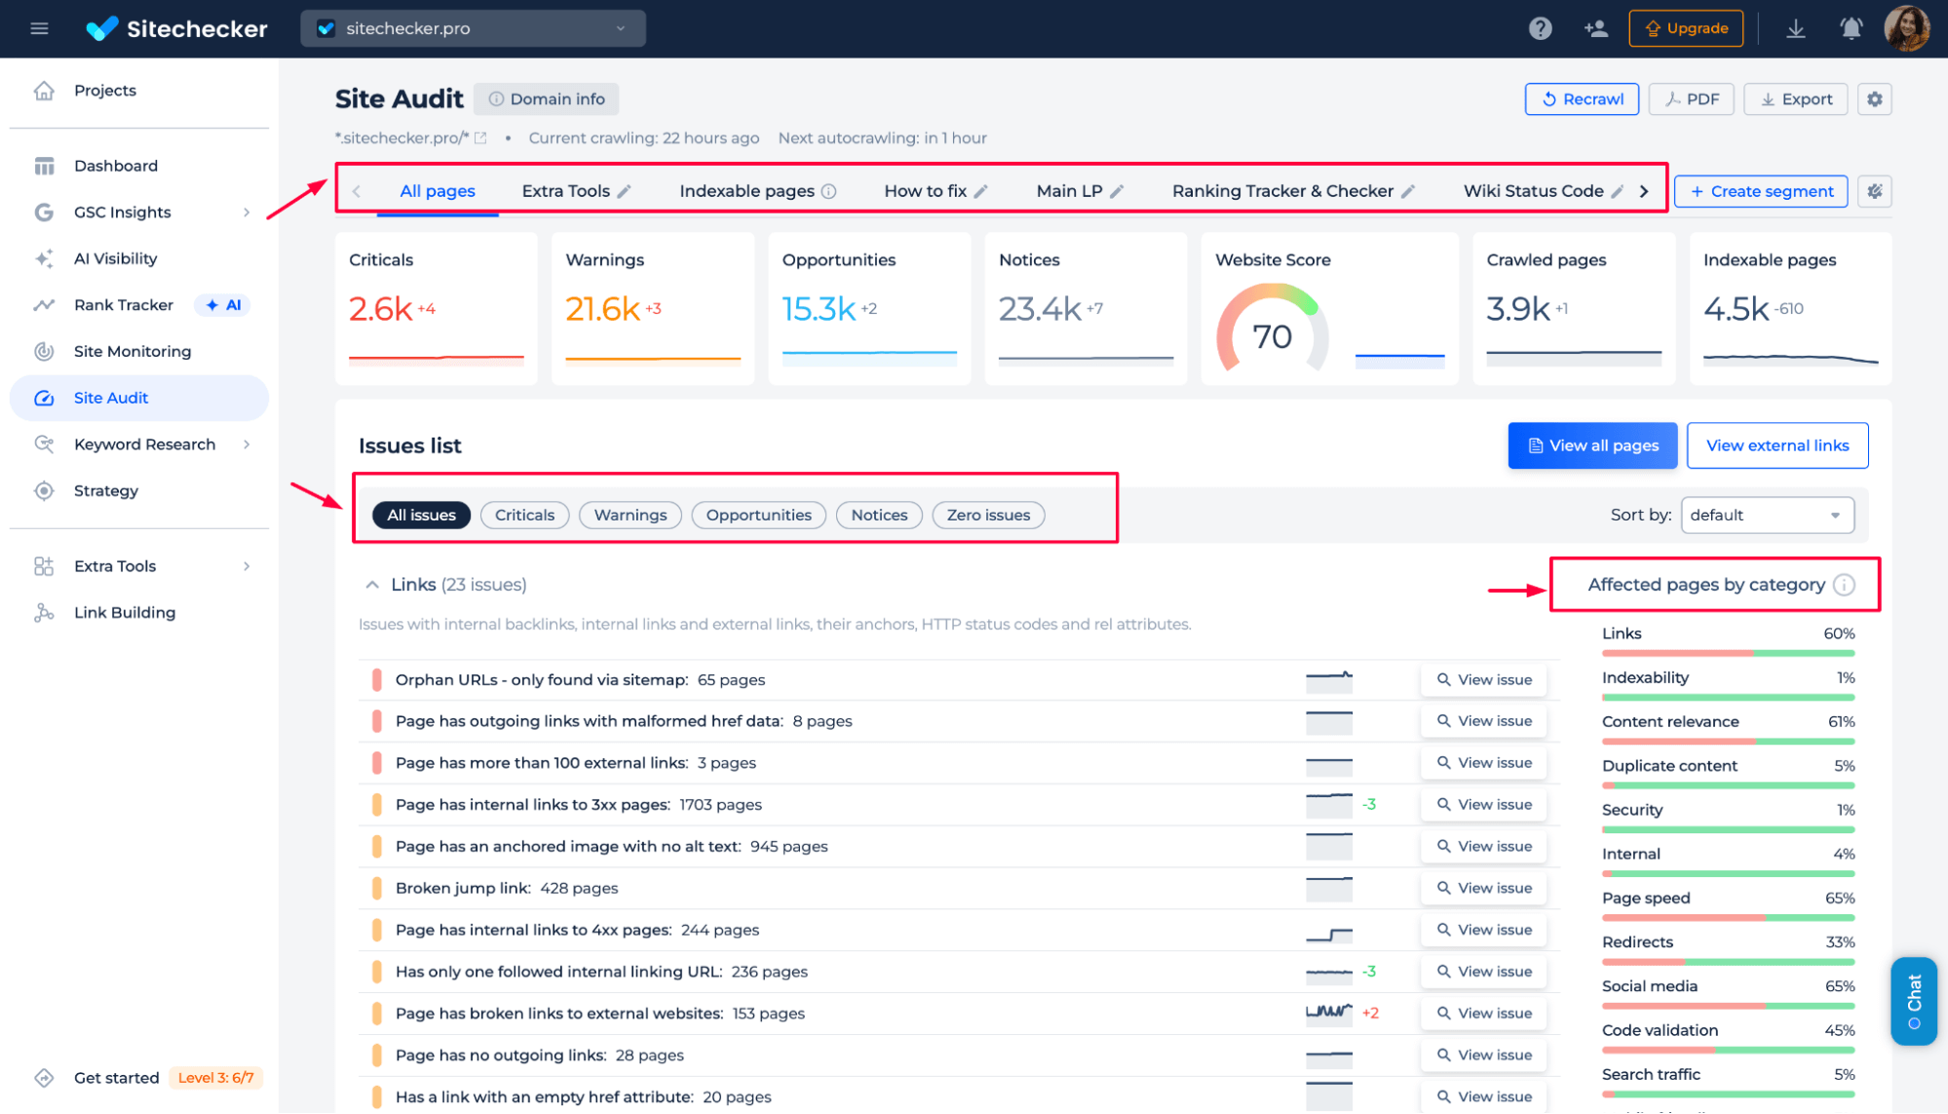Click View external links button
This screenshot has height=1114, width=1948.
point(1777,445)
